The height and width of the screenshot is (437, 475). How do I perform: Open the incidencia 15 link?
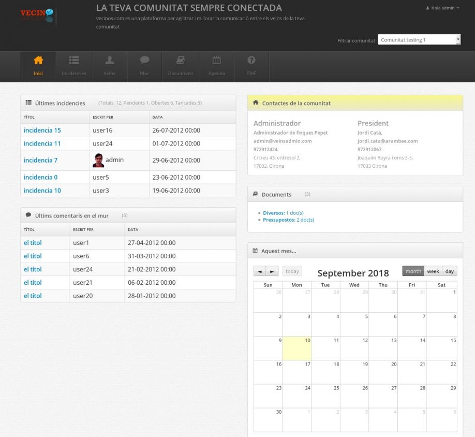(42, 130)
